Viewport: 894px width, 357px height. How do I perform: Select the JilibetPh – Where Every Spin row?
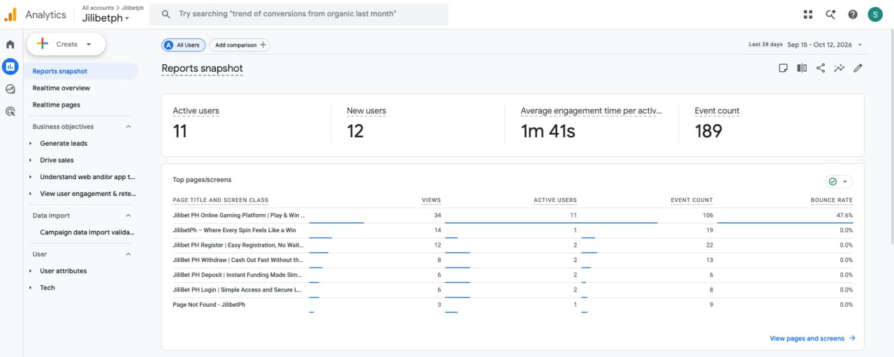[513, 230]
